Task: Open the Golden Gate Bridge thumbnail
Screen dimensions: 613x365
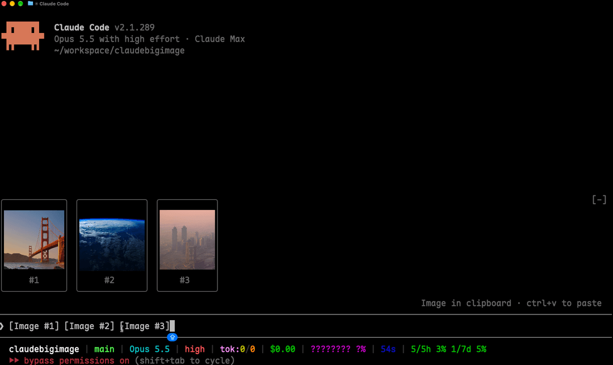Action: (x=34, y=240)
